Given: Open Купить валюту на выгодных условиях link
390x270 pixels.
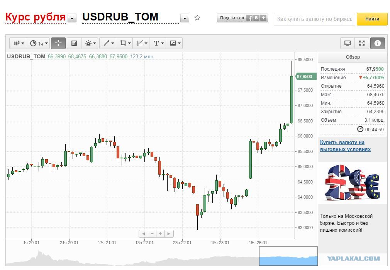Looking at the screenshot, I should pos(345,146).
